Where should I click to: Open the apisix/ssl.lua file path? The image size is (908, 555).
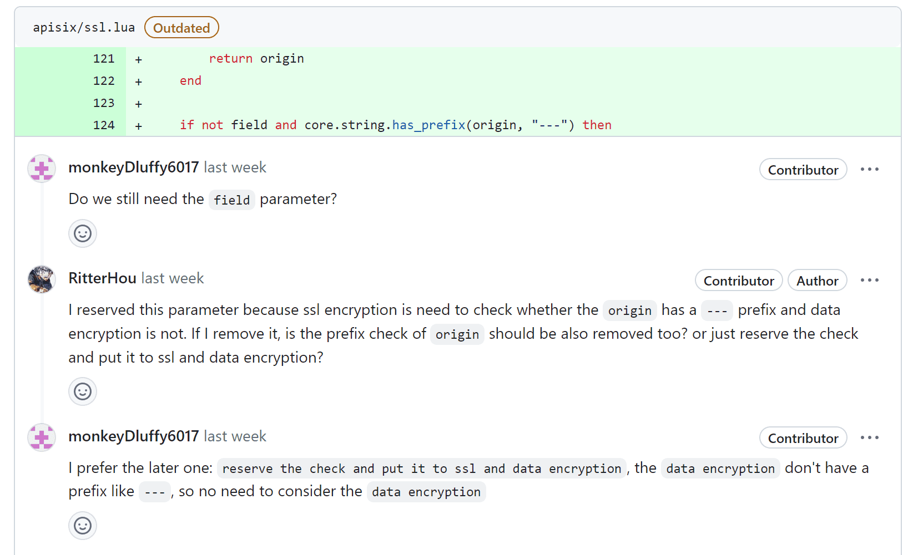[x=84, y=28]
